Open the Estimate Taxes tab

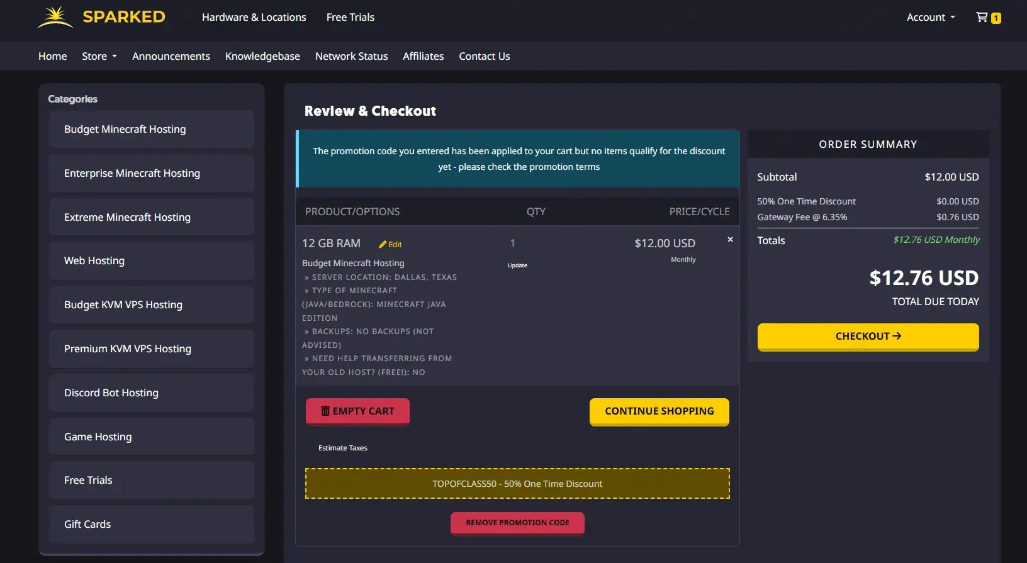(x=343, y=448)
